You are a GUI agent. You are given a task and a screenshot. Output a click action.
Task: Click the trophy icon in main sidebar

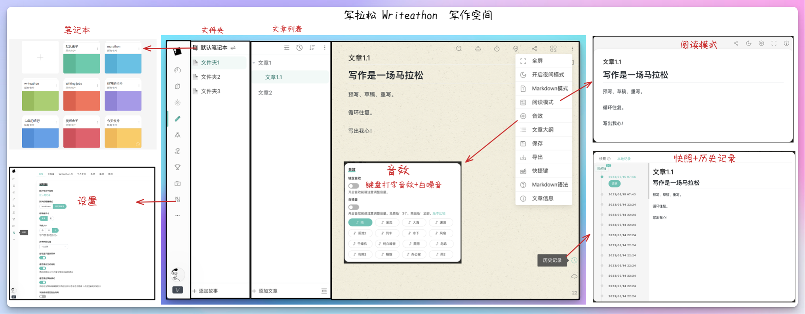coord(178,167)
